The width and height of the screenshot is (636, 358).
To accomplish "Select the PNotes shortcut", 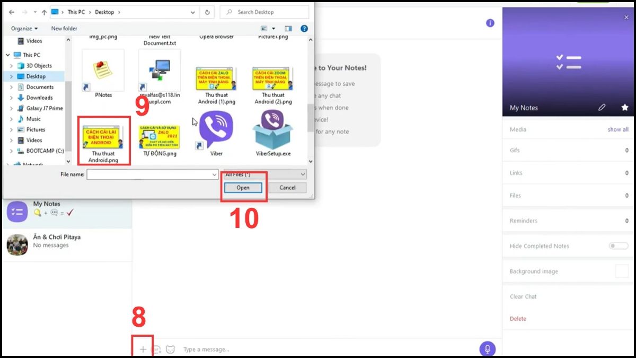I will point(103,74).
